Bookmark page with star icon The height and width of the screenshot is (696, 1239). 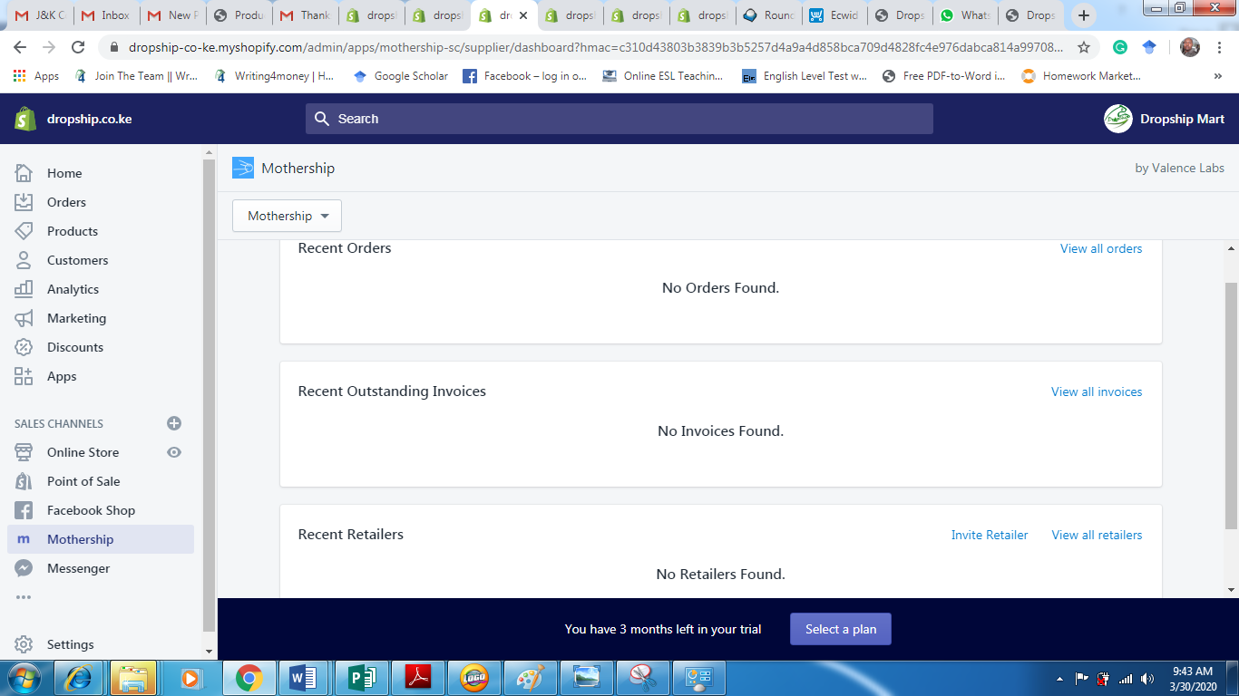(1083, 47)
